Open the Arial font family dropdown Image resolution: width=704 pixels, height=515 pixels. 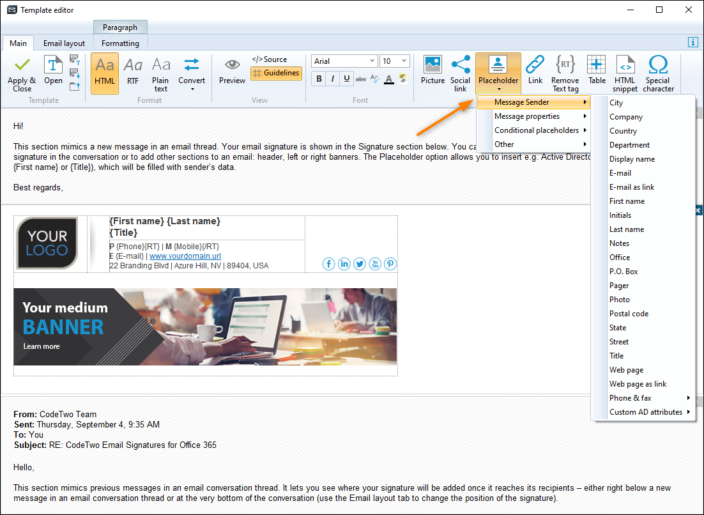click(x=344, y=61)
